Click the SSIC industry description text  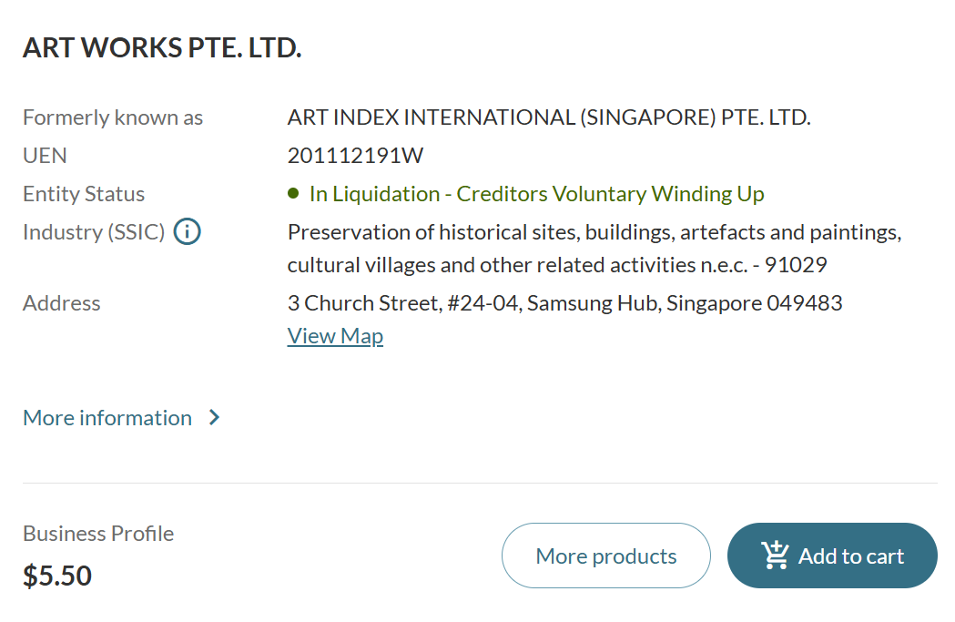click(594, 248)
